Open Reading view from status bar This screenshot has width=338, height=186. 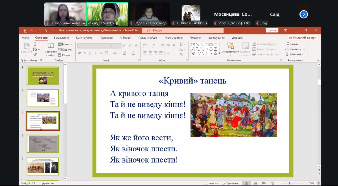point(264,183)
